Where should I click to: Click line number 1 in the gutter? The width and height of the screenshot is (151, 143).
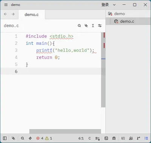pyautogui.click(x=16, y=36)
